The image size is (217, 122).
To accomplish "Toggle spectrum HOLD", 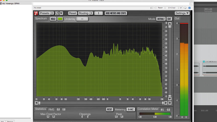I will (53, 19).
